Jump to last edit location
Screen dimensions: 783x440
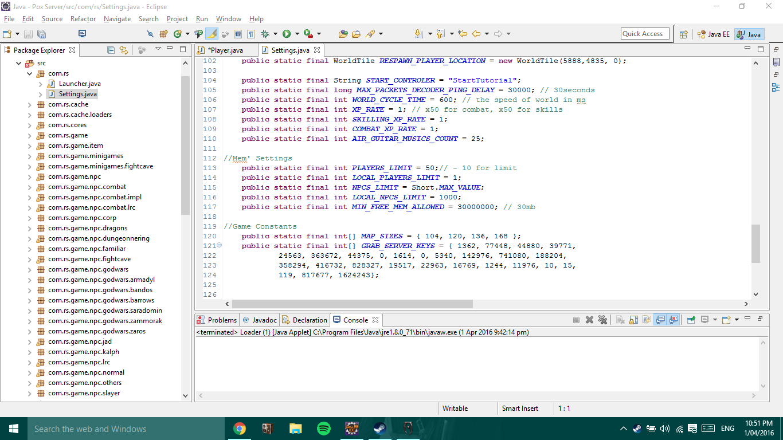(x=463, y=34)
